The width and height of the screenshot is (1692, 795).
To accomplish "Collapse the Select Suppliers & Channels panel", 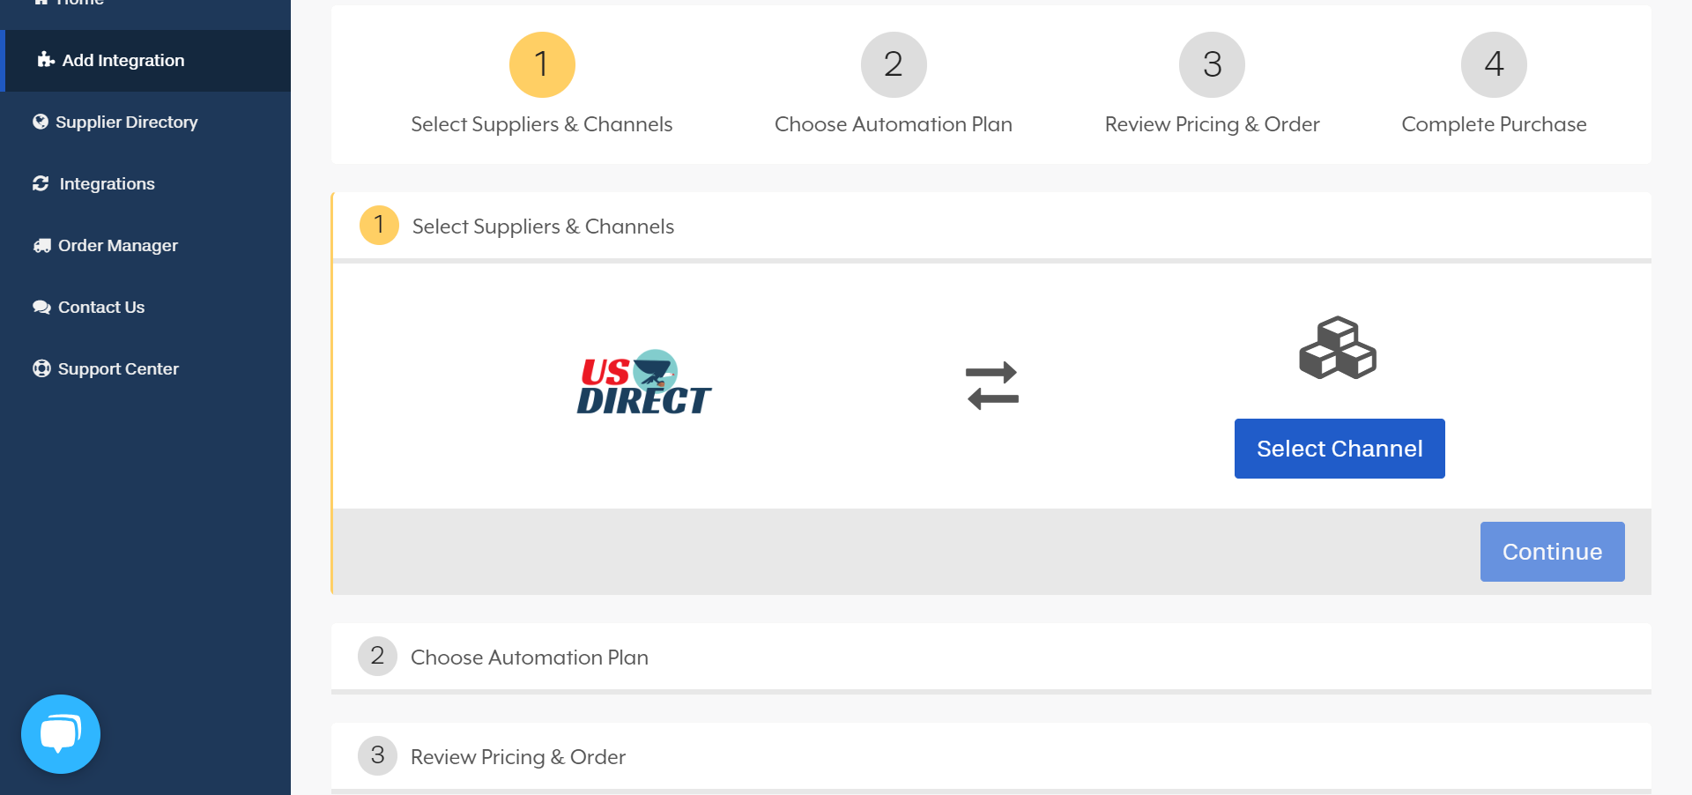I will [542, 226].
